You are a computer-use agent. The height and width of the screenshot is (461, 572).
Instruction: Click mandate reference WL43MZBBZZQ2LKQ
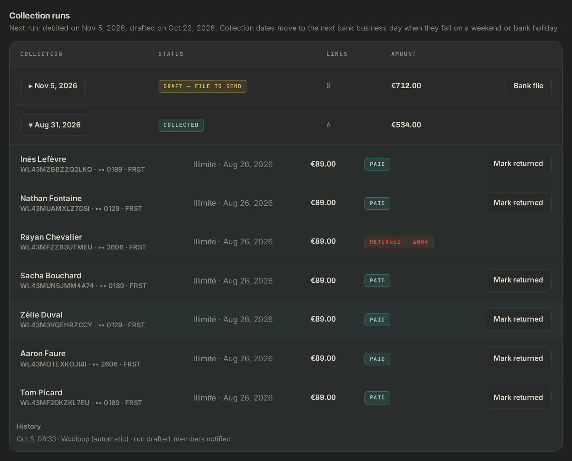point(56,169)
